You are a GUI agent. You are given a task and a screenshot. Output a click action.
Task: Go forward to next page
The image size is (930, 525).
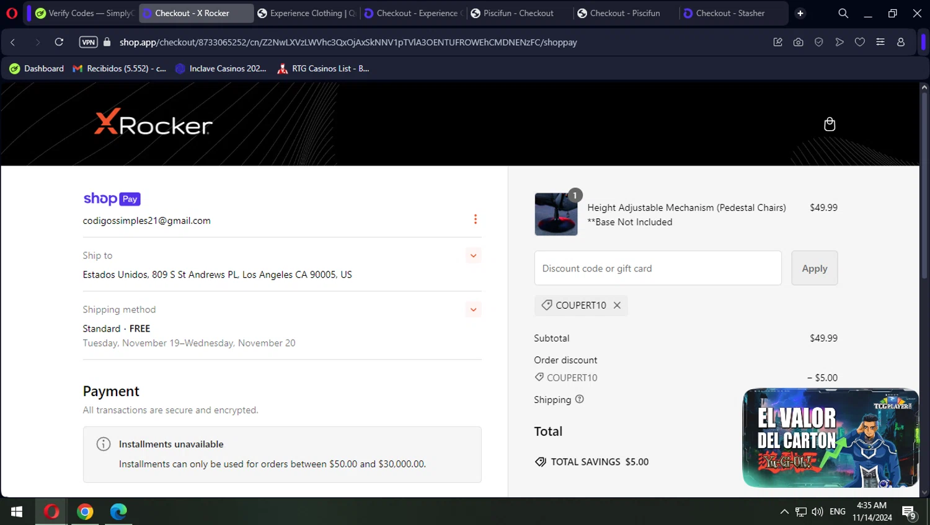click(37, 42)
